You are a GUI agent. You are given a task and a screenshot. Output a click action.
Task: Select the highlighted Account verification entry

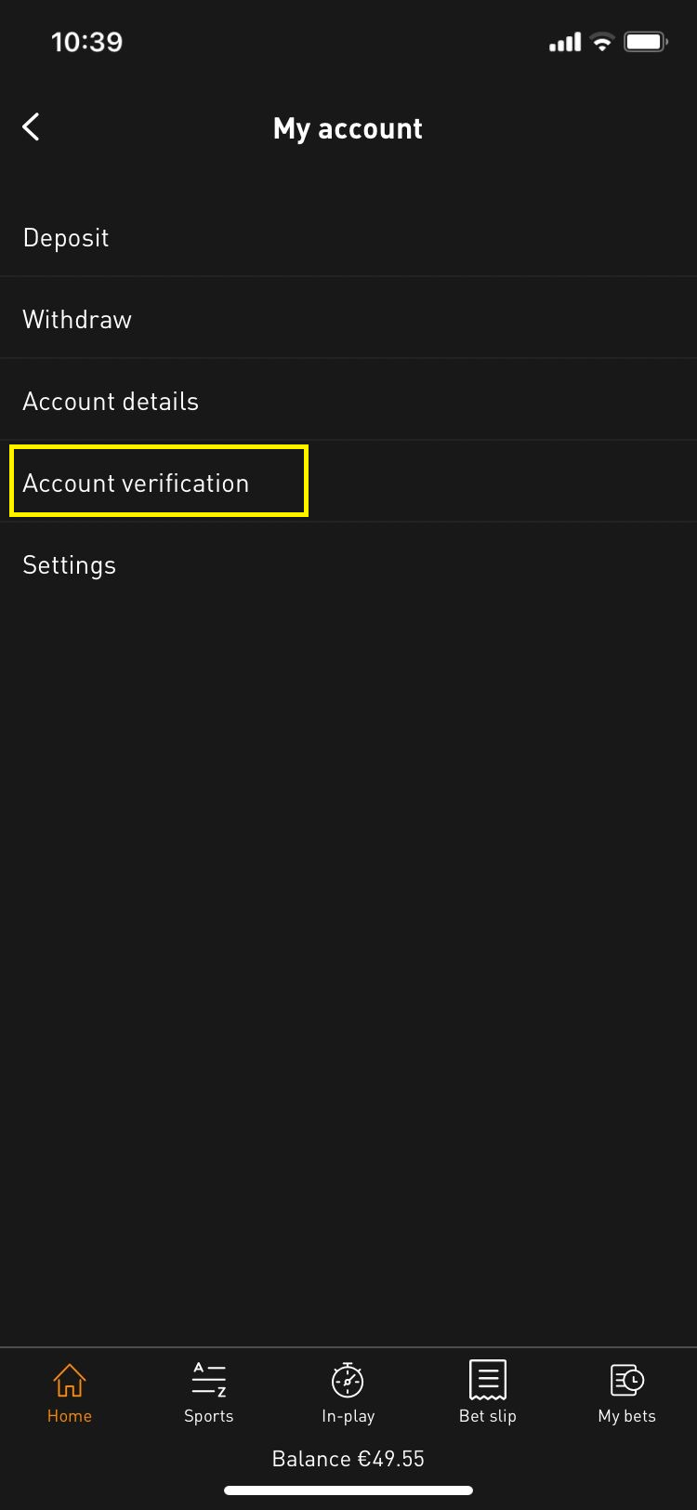(159, 482)
